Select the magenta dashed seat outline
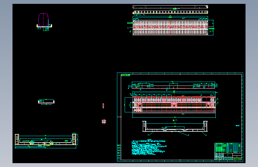258x167 pixels. [x=43, y=20]
